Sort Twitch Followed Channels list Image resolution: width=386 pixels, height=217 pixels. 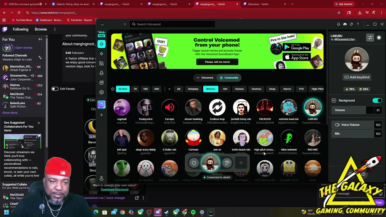click(40, 57)
